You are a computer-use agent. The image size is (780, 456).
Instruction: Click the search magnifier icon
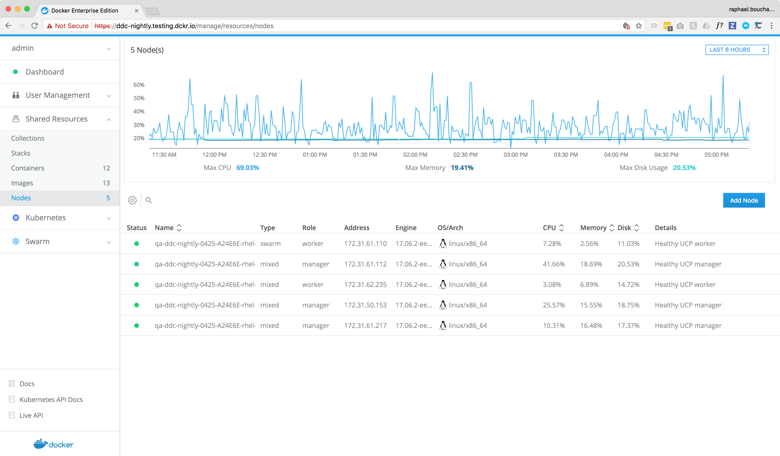pos(149,200)
